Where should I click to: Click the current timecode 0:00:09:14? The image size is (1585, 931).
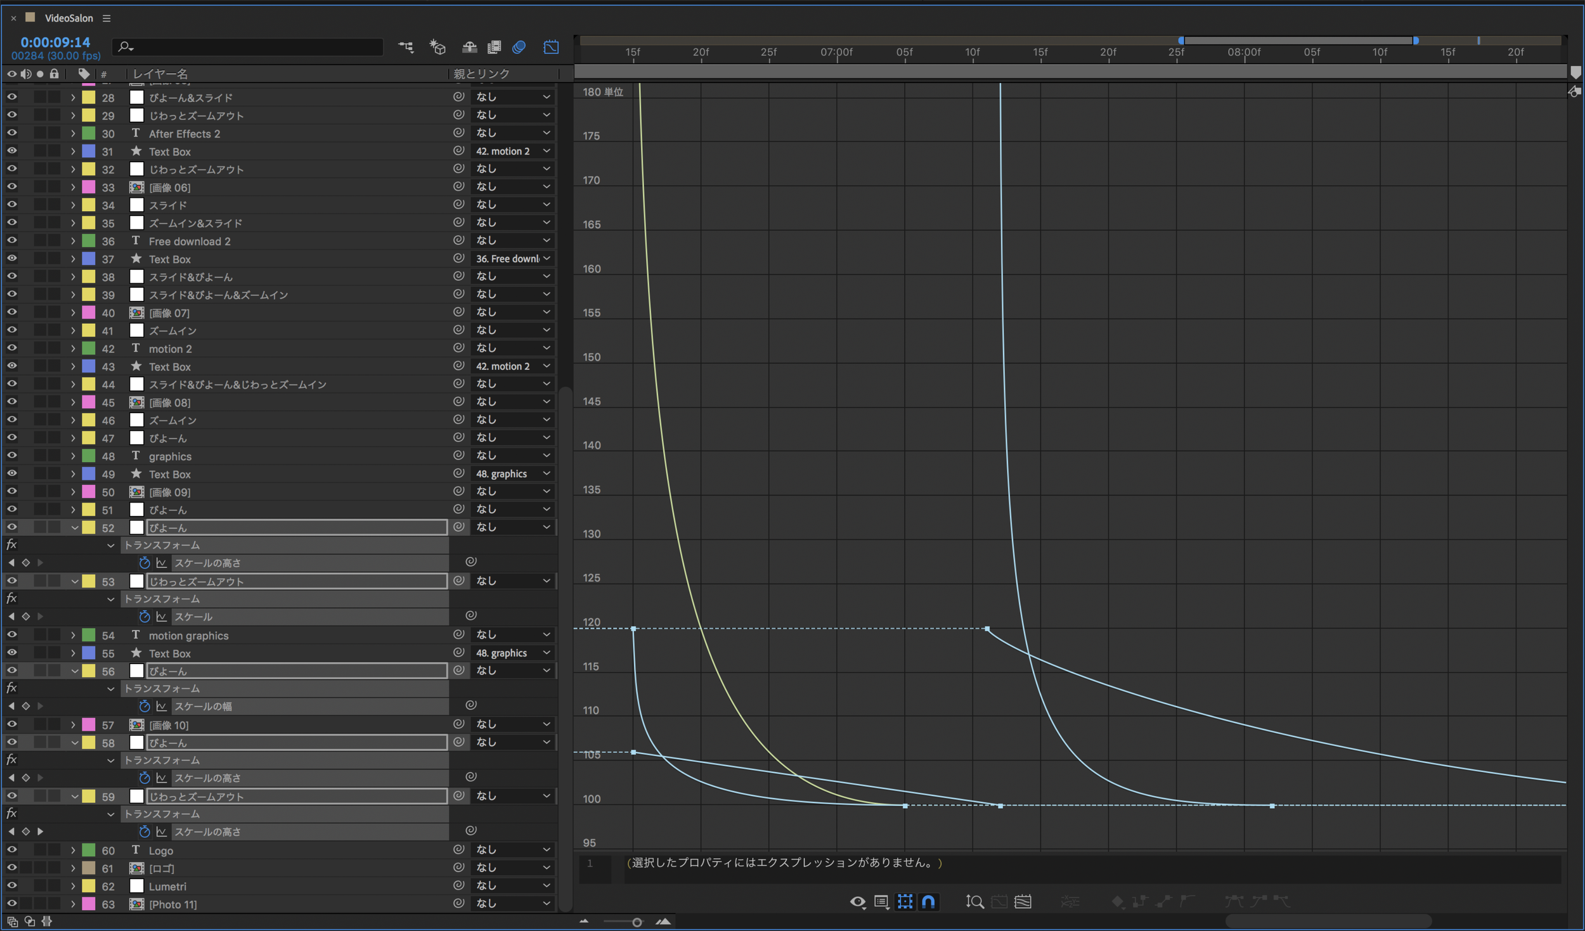coord(55,42)
